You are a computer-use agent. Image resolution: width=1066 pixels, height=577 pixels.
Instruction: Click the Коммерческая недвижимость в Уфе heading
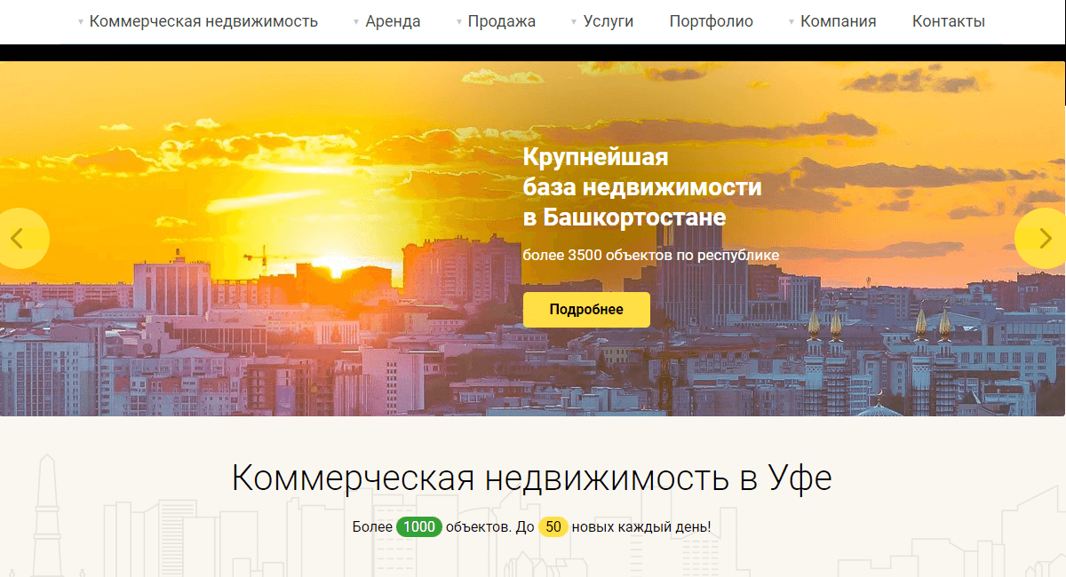(x=533, y=478)
